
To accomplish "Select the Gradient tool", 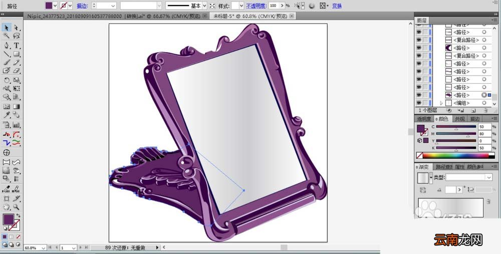I will 17,107.
